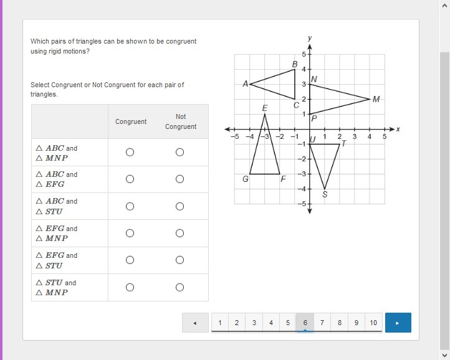The width and height of the screenshot is (450, 360).
Task: Go to question 1
Action: pos(219,323)
